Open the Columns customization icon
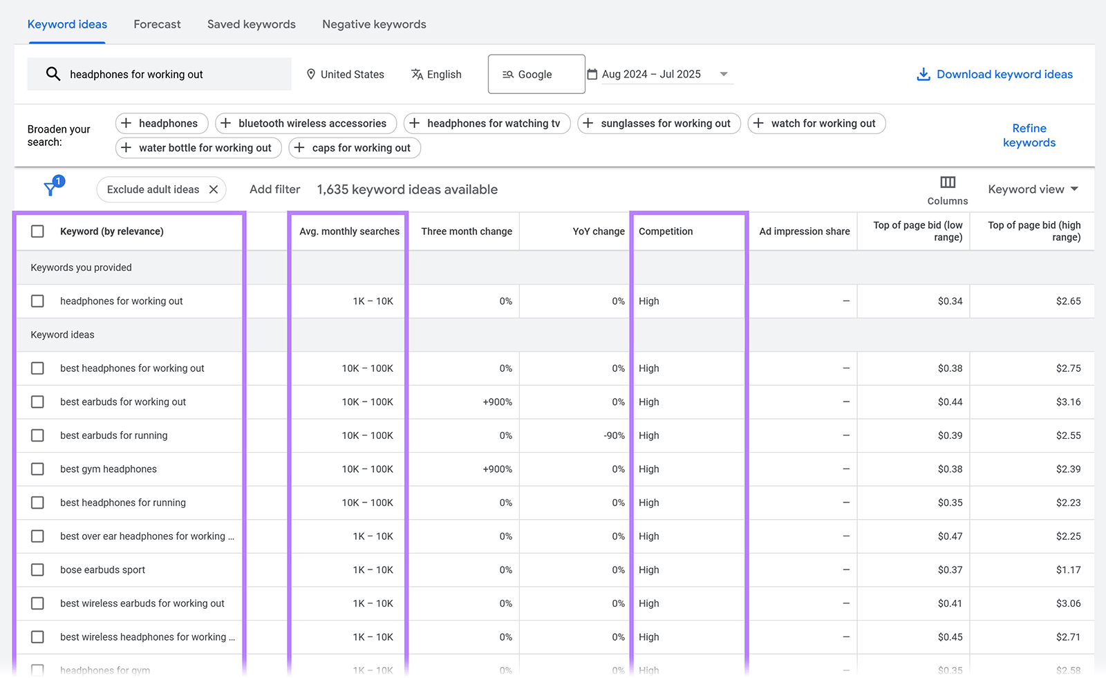 [x=947, y=183]
